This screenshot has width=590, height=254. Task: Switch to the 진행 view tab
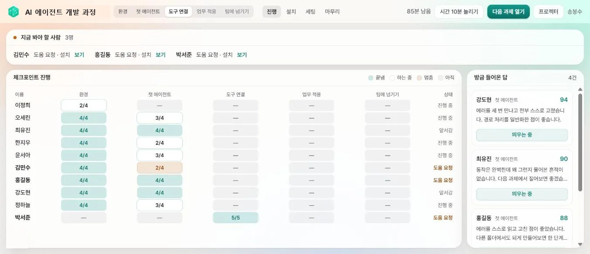(271, 12)
